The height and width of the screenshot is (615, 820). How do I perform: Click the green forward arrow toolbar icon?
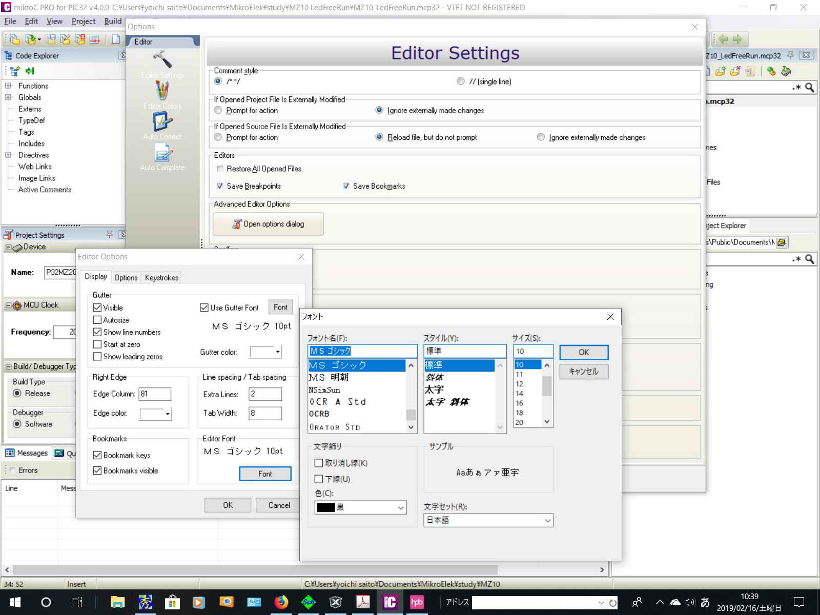(737, 39)
